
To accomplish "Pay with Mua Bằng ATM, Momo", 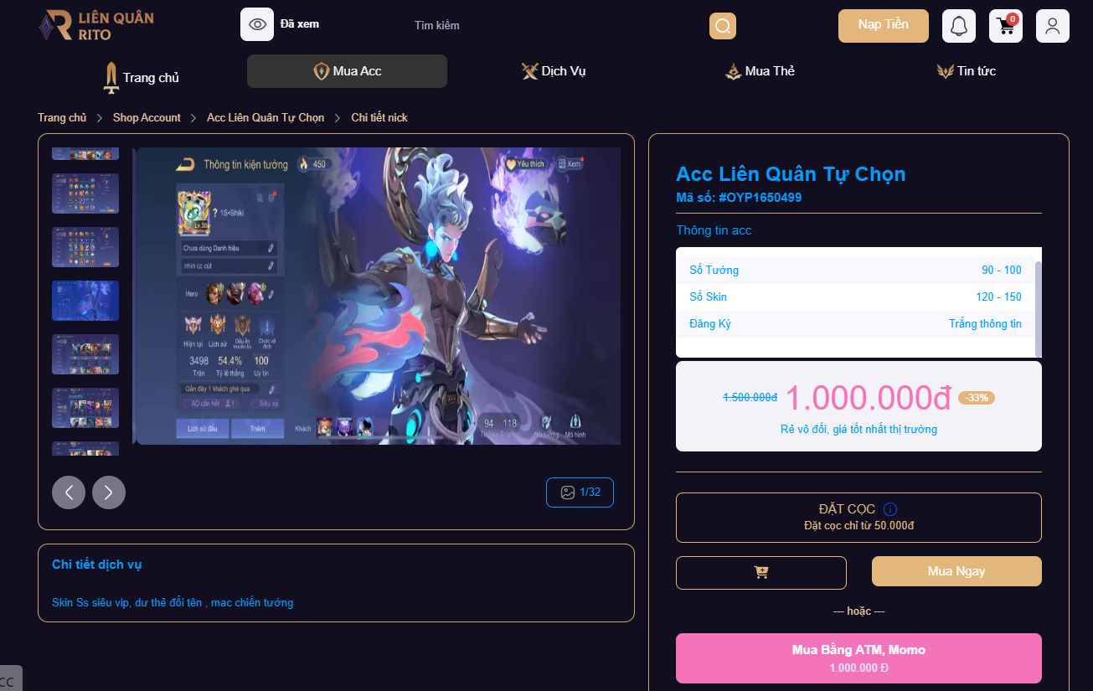I will (x=858, y=658).
